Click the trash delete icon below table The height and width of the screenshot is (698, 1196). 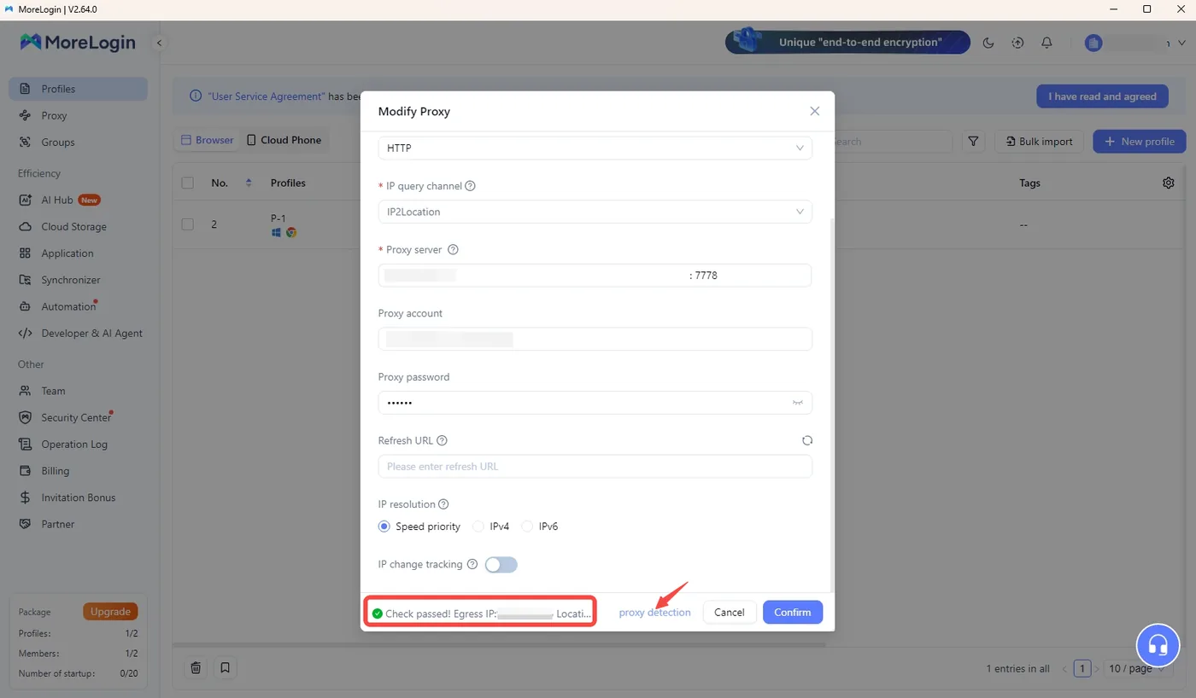(196, 667)
